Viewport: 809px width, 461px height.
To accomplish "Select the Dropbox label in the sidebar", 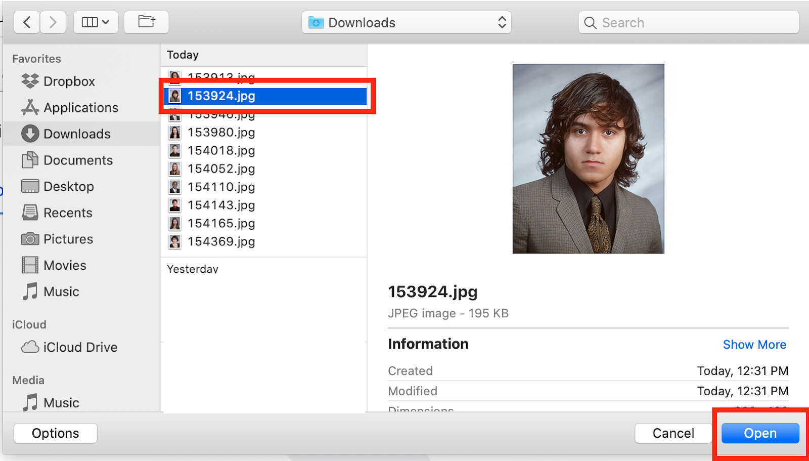I will point(69,81).
